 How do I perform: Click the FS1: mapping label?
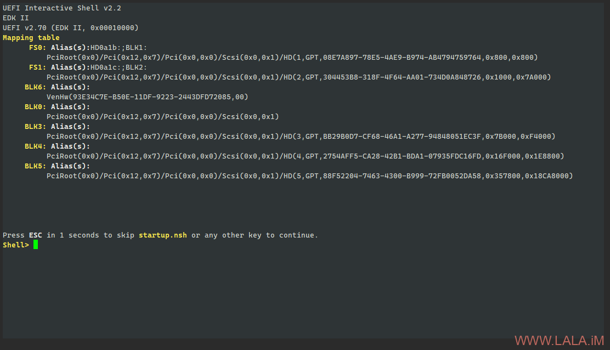coord(38,67)
